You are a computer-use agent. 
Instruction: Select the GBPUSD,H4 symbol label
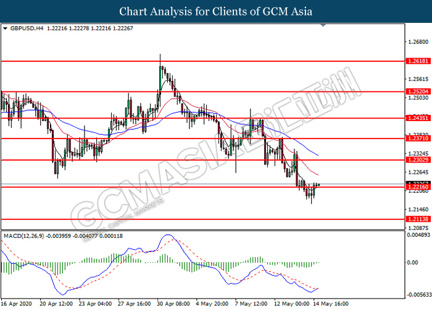27,28
